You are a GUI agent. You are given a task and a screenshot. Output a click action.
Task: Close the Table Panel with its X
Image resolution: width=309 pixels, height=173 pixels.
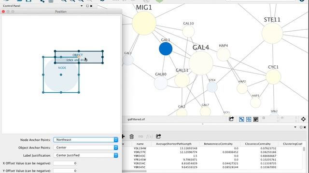[x=305, y=127]
